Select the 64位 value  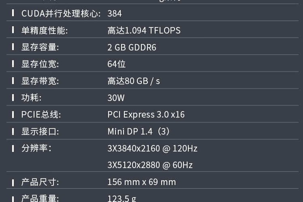coord(117,64)
